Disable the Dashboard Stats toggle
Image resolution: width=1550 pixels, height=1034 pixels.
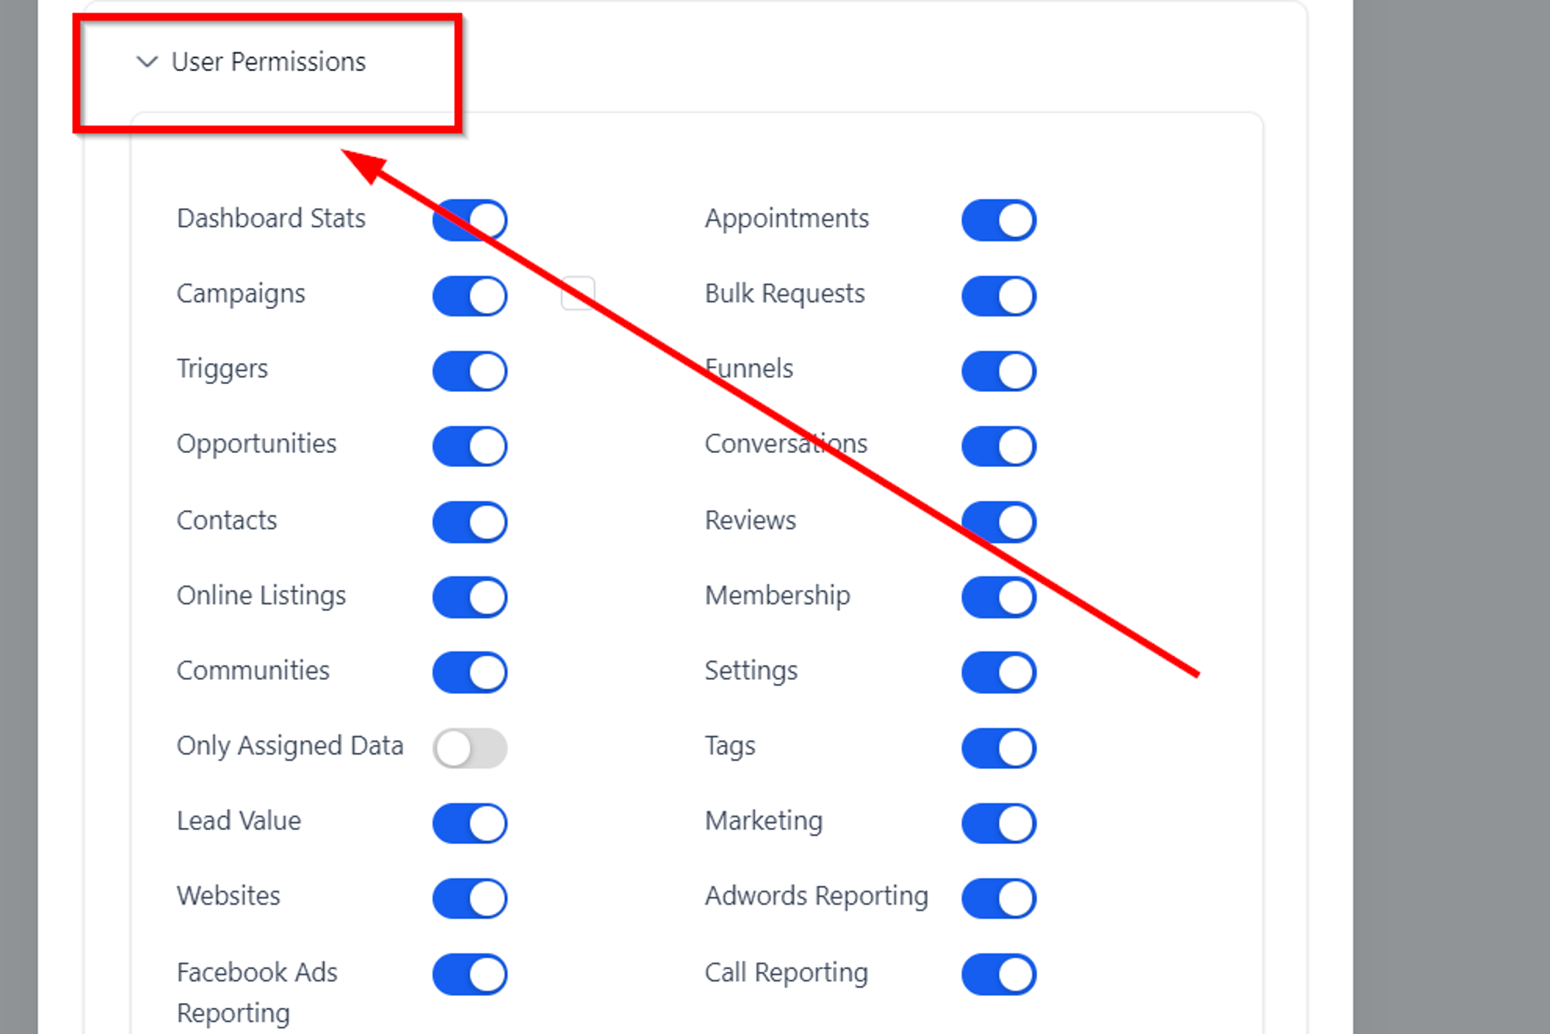coord(470,221)
